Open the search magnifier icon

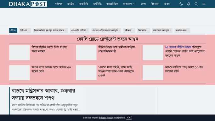[x=196, y=4]
